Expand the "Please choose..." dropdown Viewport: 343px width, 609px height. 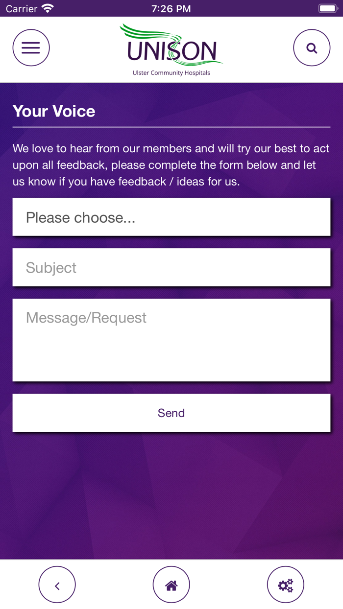tap(171, 217)
